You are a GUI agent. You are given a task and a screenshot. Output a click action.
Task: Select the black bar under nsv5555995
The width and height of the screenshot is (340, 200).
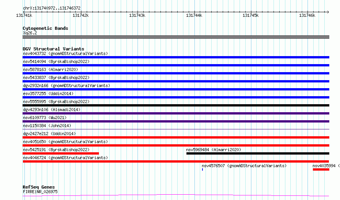pyautogui.click(x=176, y=105)
